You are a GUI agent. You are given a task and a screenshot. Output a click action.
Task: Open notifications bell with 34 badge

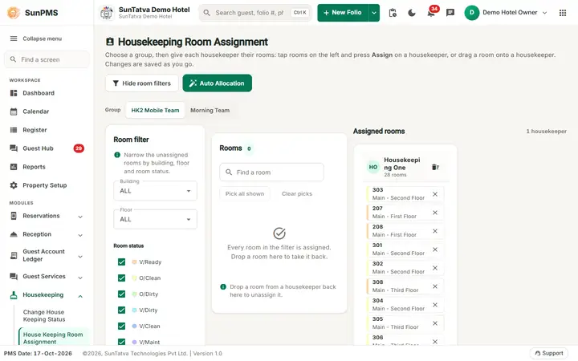pos(431,13)
